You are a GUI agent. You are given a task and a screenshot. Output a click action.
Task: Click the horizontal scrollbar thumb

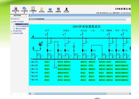pos(70,94)
